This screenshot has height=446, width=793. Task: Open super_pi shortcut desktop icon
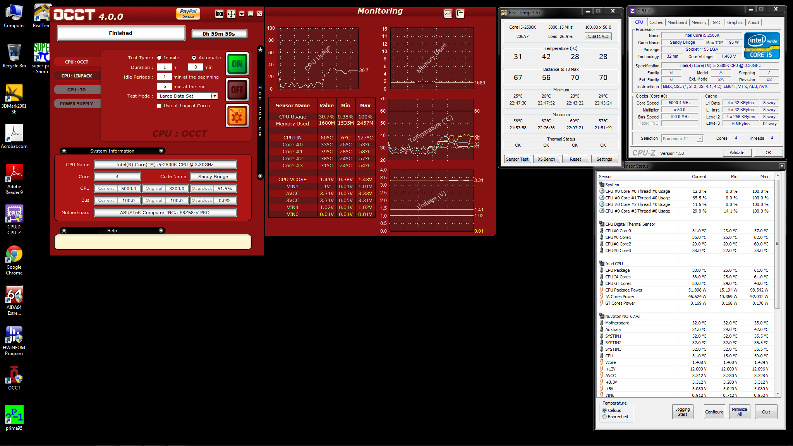41,58
